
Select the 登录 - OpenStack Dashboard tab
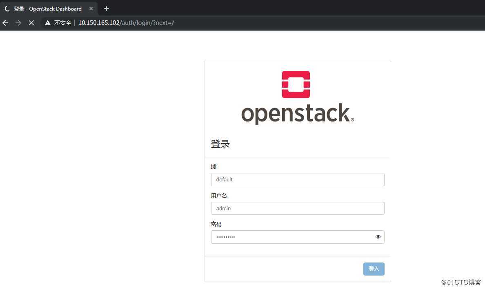(49, 9)
